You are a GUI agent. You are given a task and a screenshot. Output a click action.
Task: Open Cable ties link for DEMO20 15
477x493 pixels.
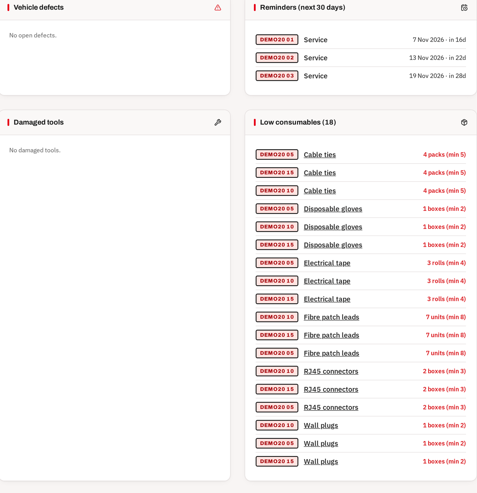point(319,173)
